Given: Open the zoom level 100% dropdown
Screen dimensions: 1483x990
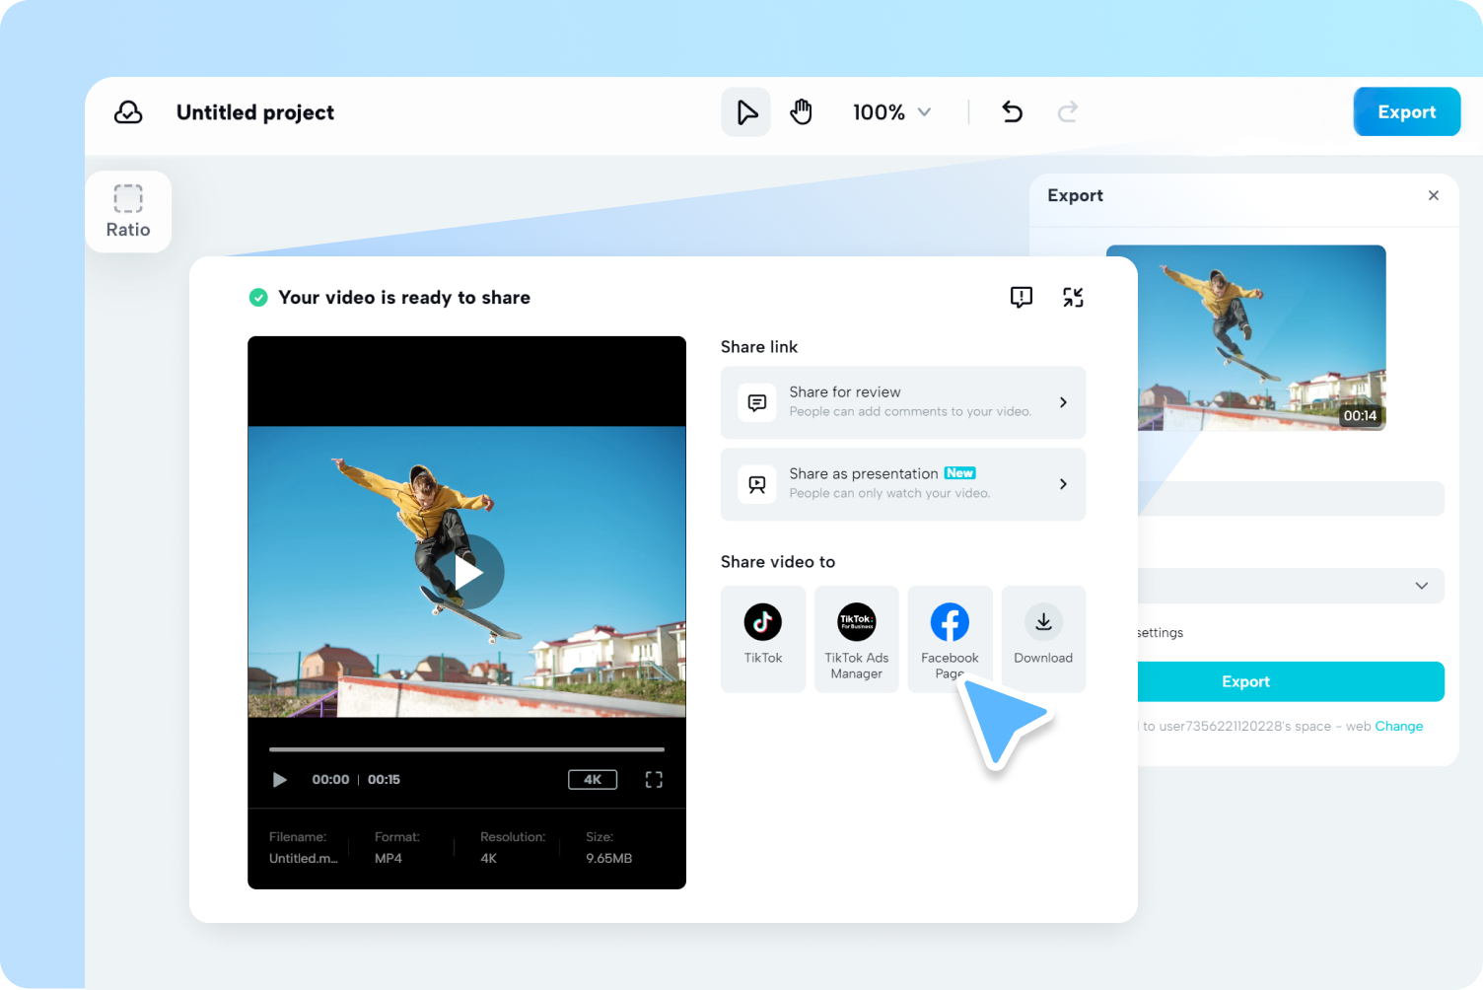Looking at the screenshot, I should point(892,112).
